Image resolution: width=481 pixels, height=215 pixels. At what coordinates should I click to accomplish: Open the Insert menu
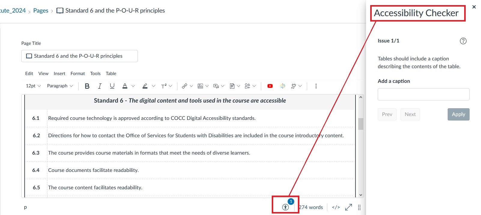[59, 74]
